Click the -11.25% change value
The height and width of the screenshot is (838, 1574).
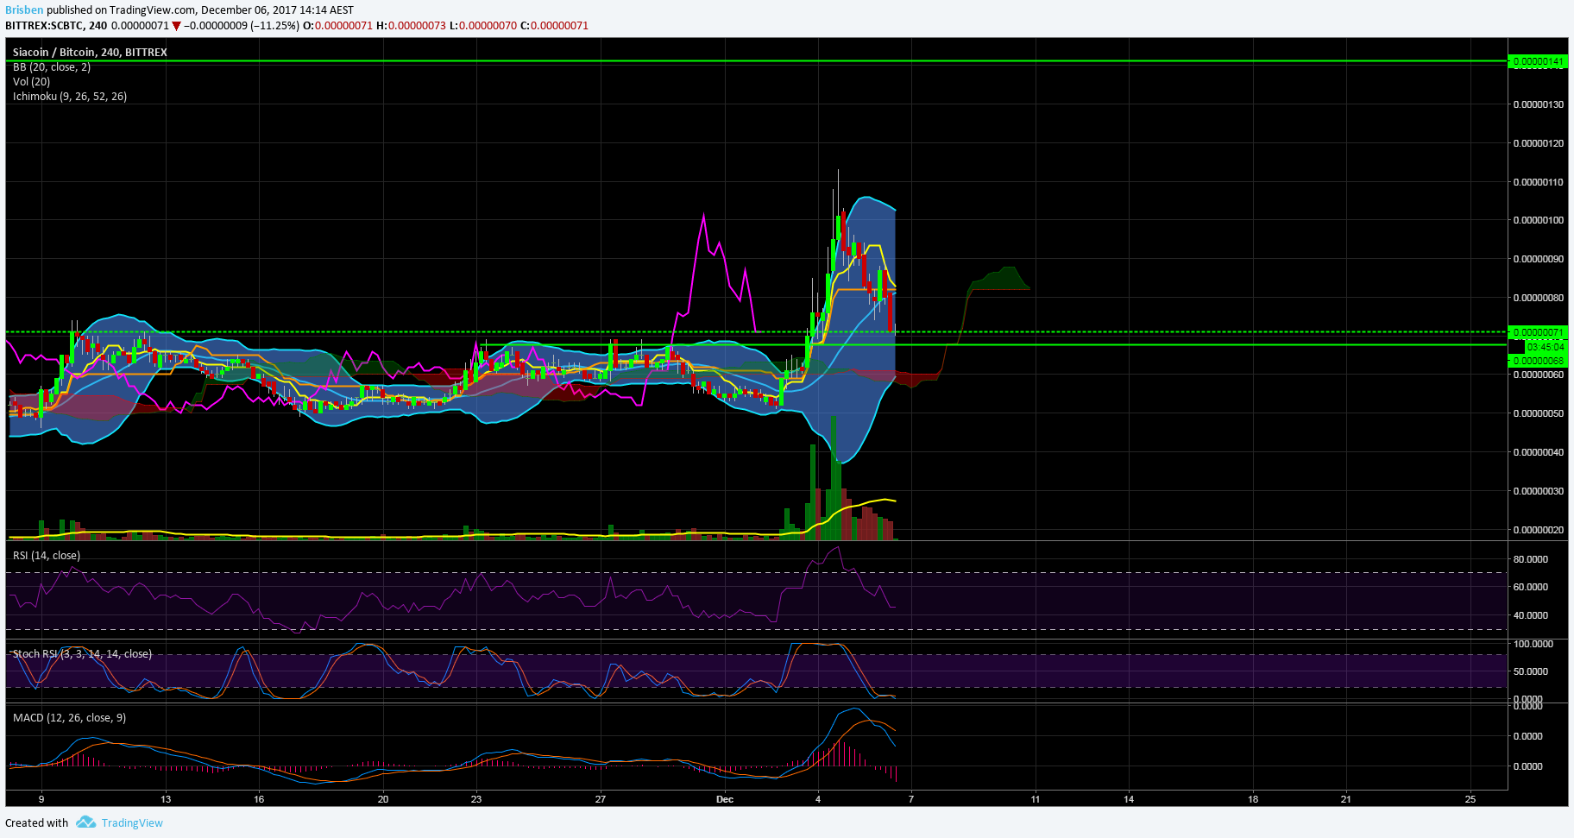(x=275, y=26)
